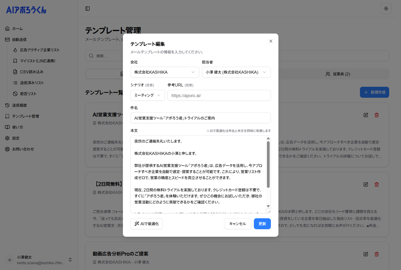Click the 使い方 book icon
The height and width of the screenshot is (270, 401).
(x=7, y=127)
